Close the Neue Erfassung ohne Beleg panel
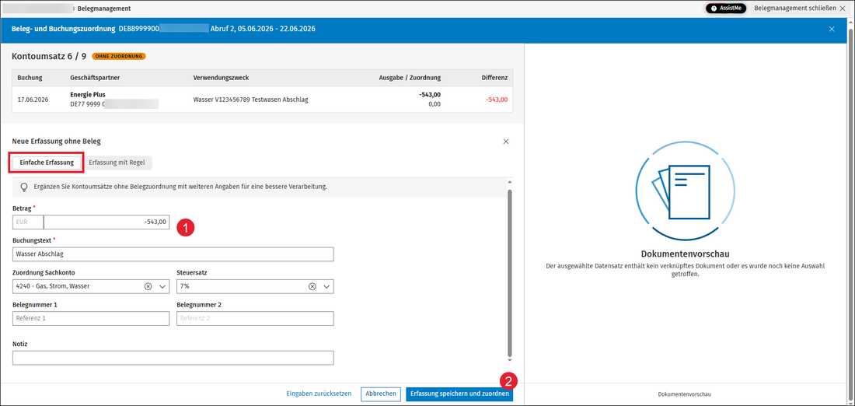The height and width of the screenshot is (406, 855). (x=506, y=142)
